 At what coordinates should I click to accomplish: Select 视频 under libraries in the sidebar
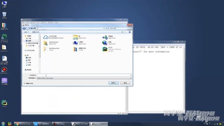click(x=28, y=57)
